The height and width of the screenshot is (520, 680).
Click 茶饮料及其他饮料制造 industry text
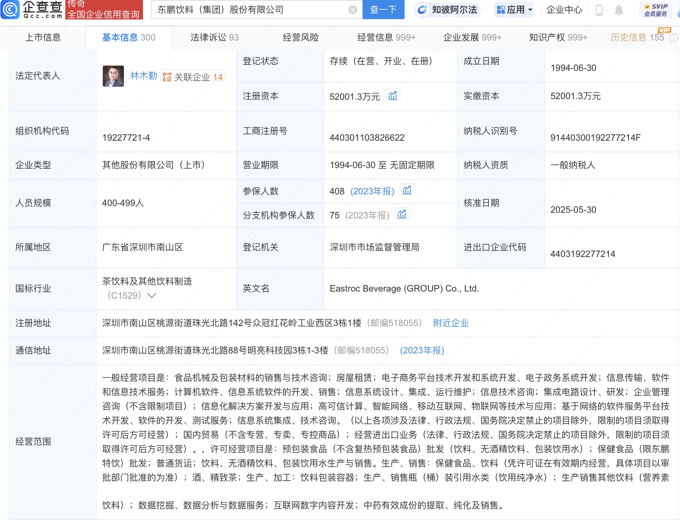coord(147,281)
